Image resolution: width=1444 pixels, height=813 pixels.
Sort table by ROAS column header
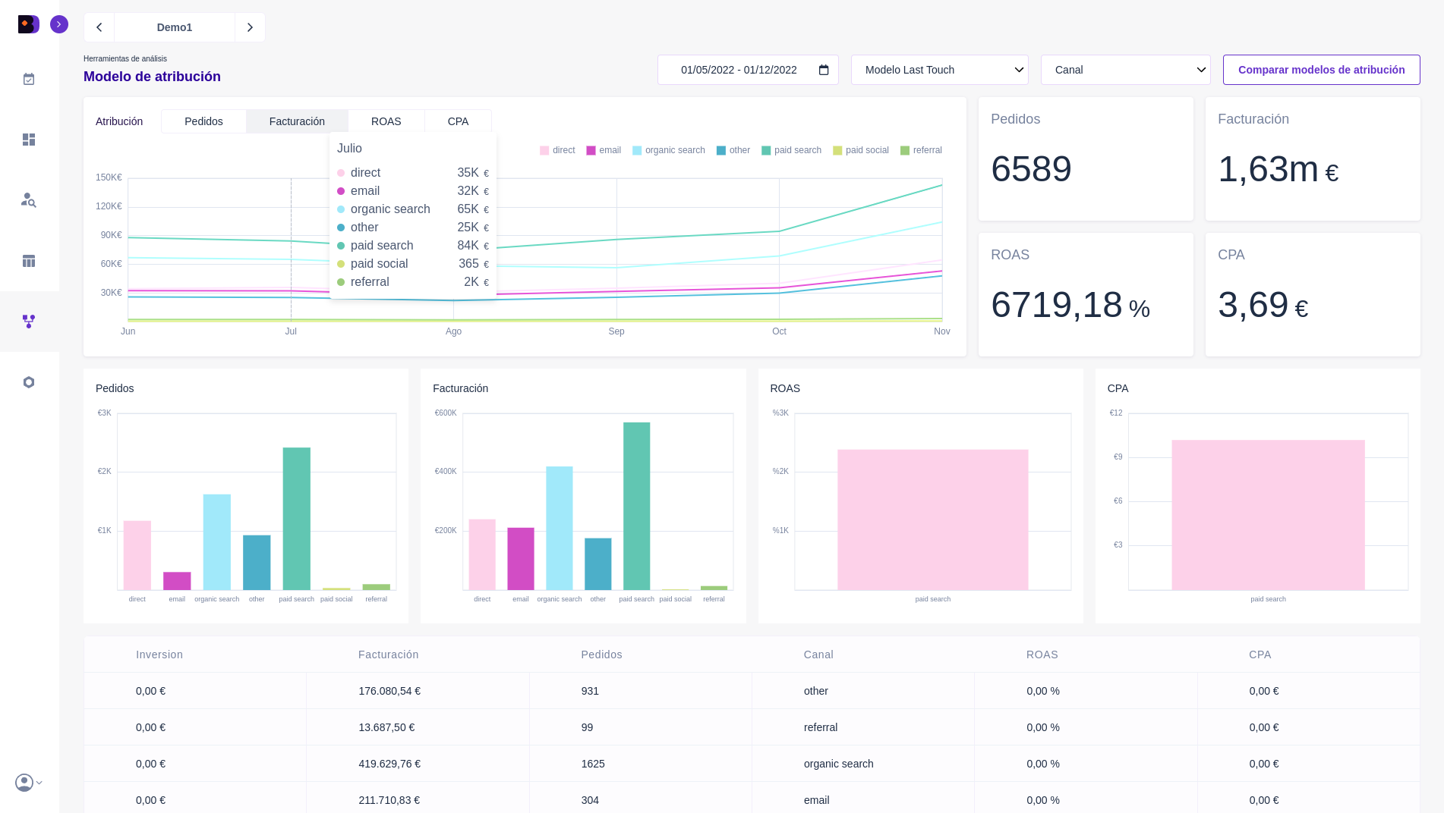click(x=1042, y=654)
